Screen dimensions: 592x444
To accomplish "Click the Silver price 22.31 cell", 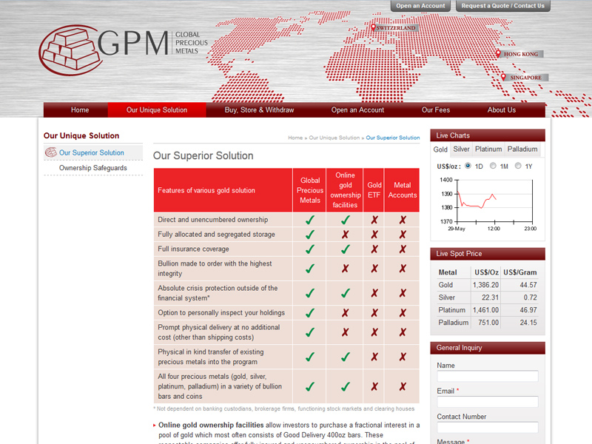I will (x=490, y=297).
